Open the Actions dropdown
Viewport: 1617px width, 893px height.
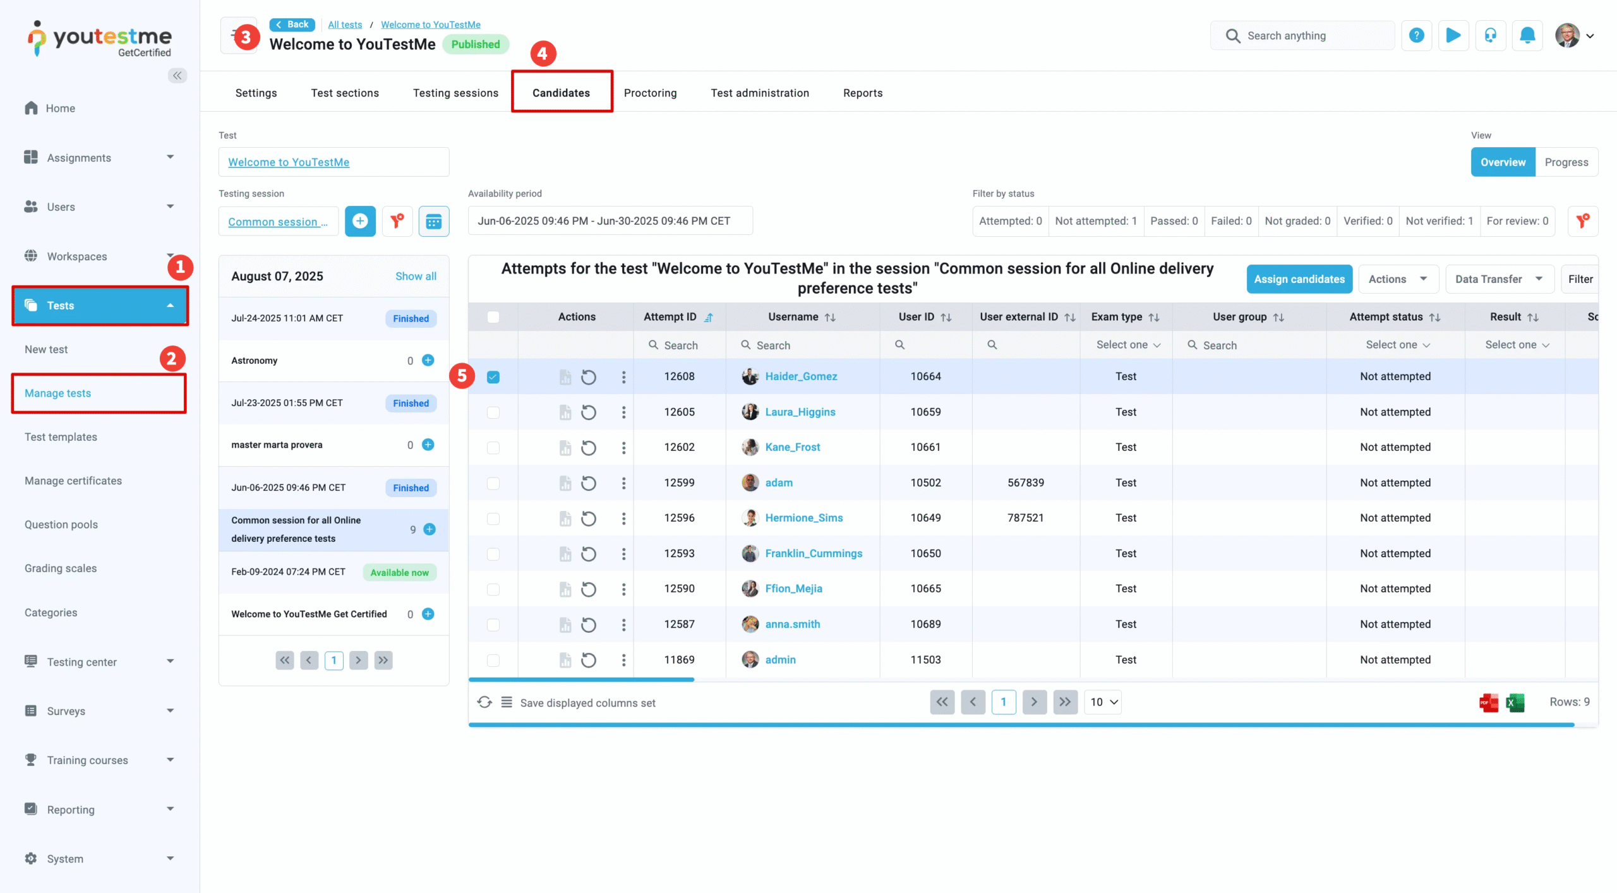[x=1398, y=279]
